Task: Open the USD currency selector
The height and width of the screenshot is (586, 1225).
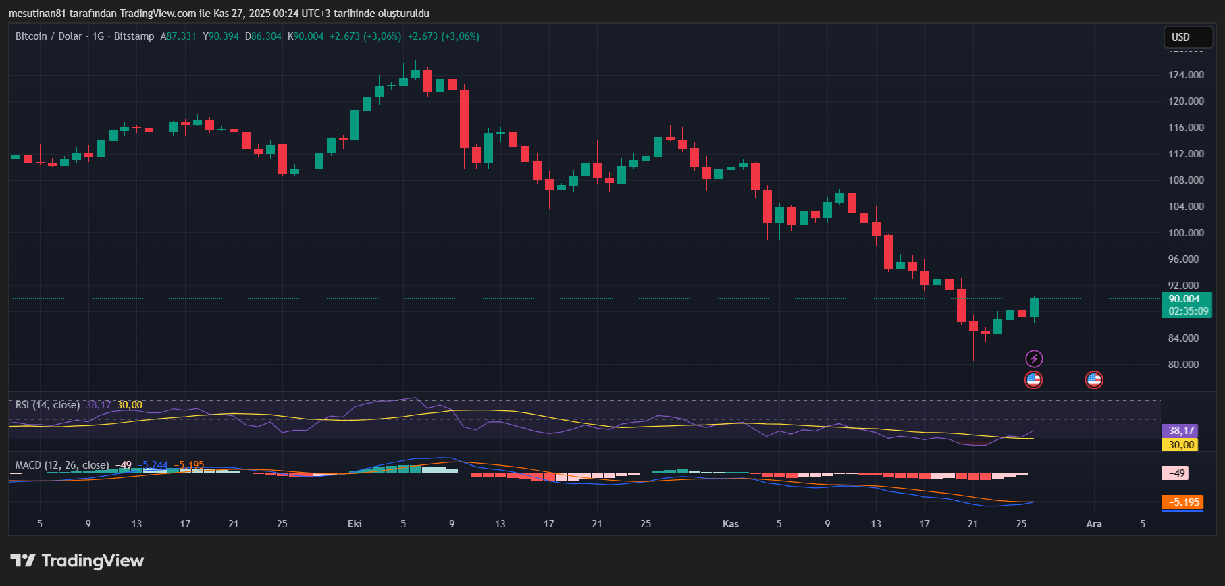Action: point(1189,37)
